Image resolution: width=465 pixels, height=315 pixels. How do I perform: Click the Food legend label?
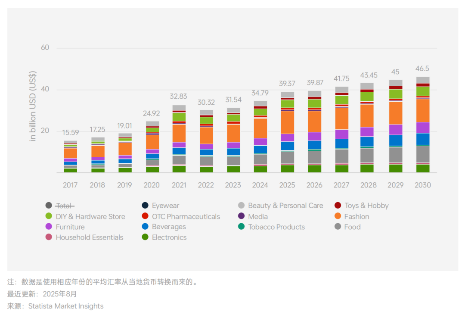352,227
